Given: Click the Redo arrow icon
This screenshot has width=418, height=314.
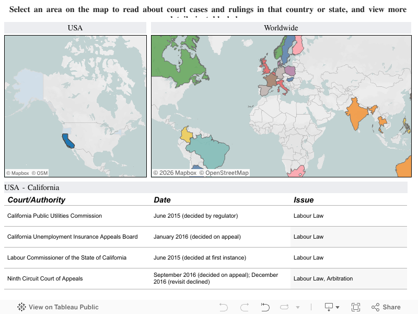Looking at the screenshot, I should 244,307.
